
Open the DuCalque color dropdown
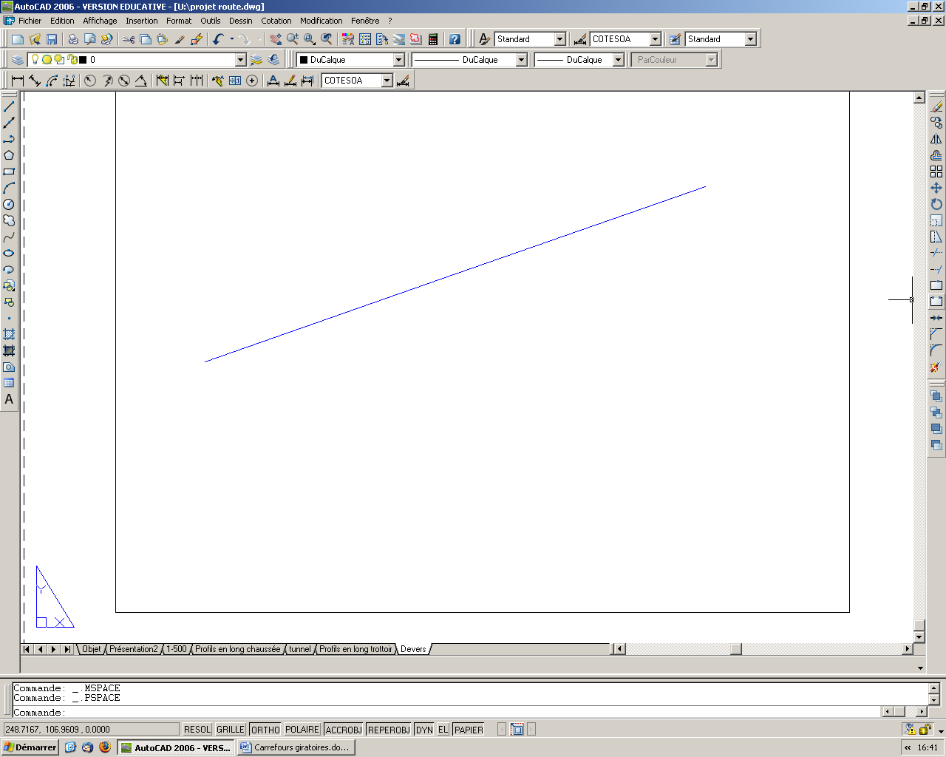(x=398, y=60)
